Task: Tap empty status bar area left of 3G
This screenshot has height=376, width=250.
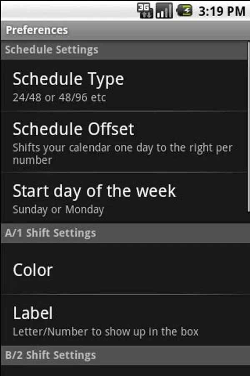Action: [x=67, y=10]
